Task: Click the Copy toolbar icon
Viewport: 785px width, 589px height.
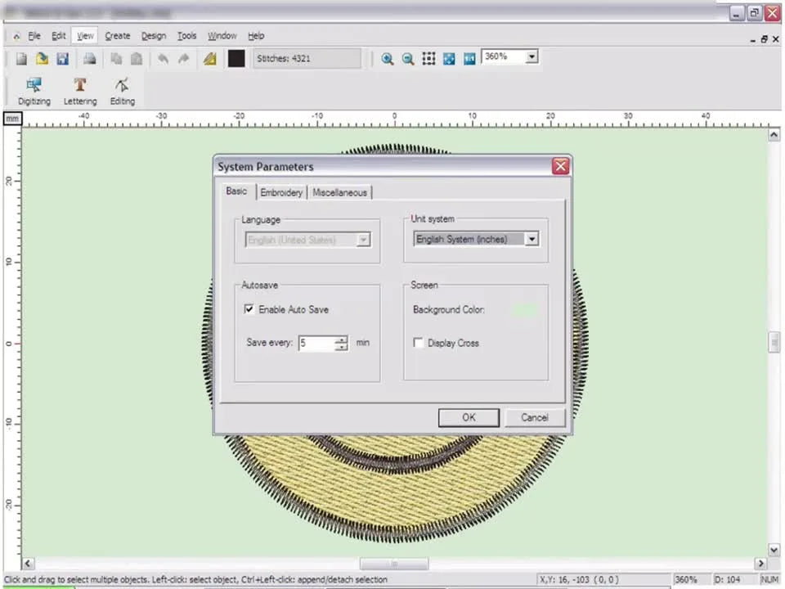Action: (x=116, y=59)
